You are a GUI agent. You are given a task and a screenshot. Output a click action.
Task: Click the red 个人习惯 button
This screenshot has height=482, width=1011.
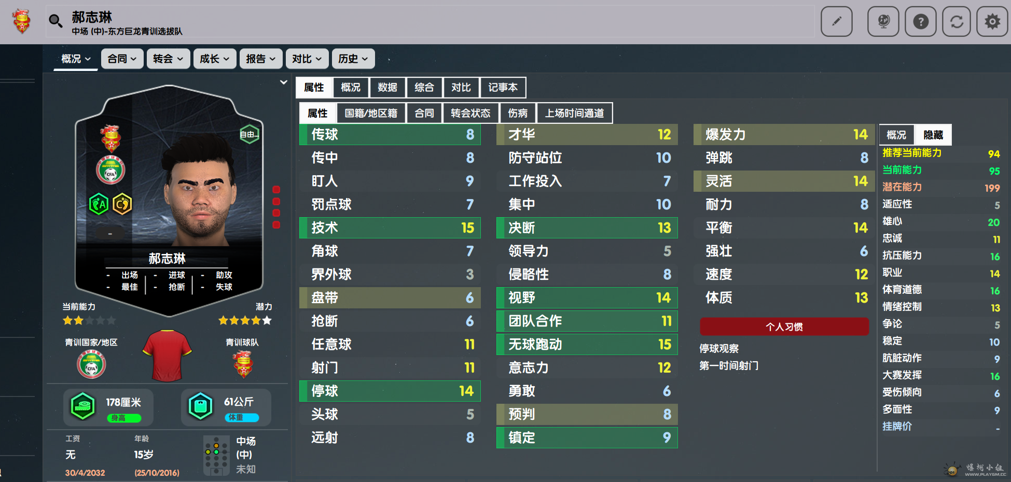click(784, 327)
